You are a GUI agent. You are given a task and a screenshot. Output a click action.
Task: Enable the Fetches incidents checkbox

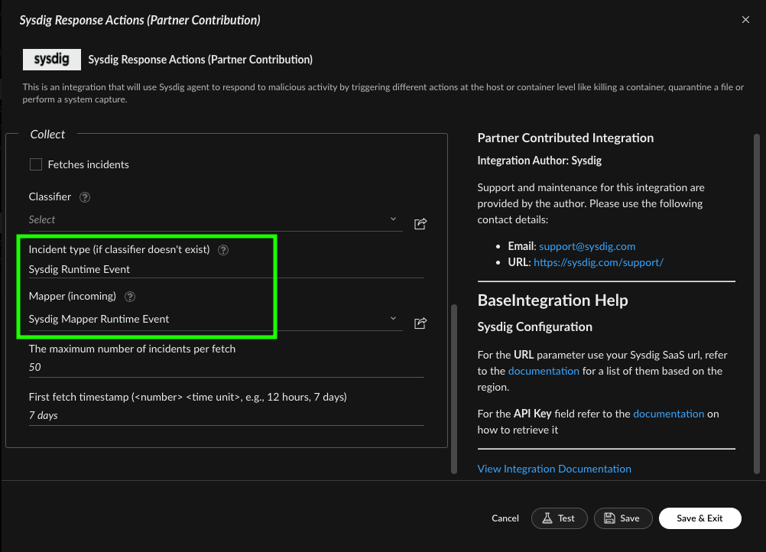click(36, 164)
